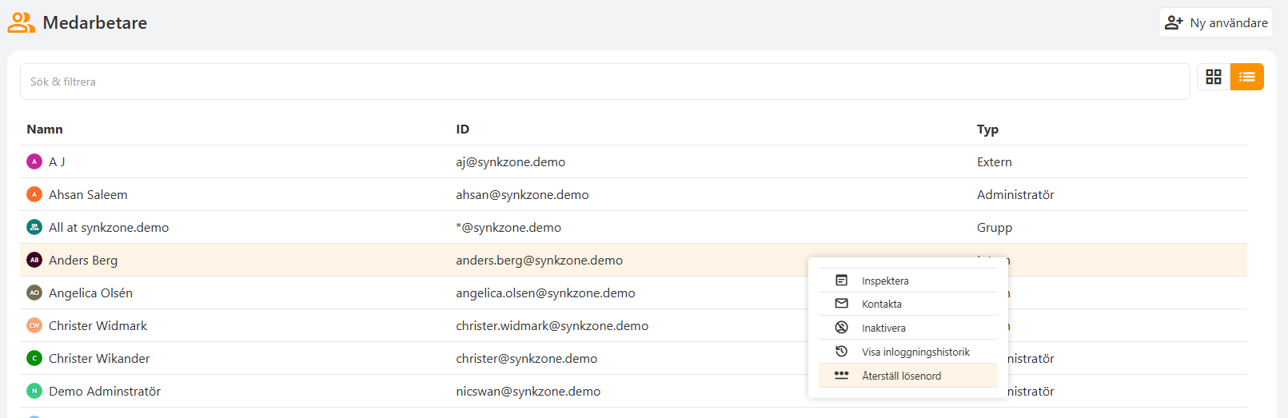Viewport: 1288px width, 418px height.
Task: Select Återställ lösenord menu entry
Action: point(908,376)
